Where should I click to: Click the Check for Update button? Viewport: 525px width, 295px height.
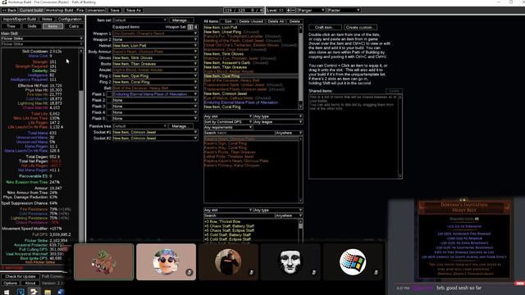click(21, 277)
